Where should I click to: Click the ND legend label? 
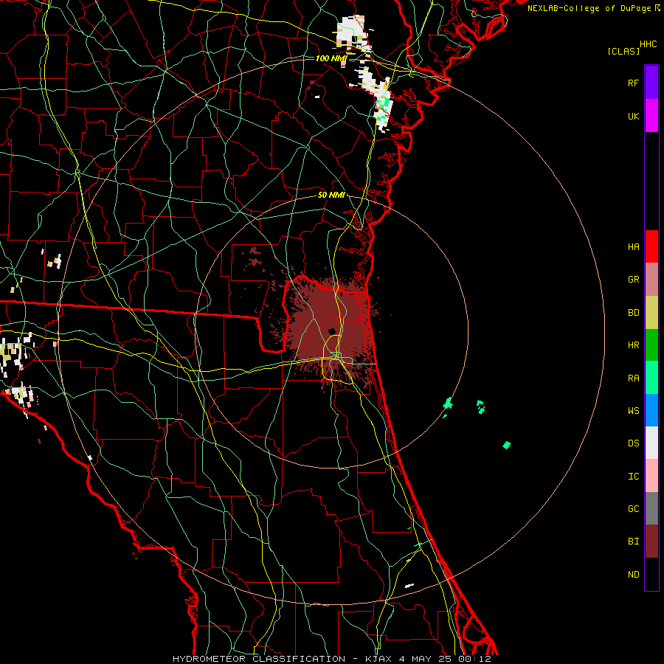[x=633, y=574]
